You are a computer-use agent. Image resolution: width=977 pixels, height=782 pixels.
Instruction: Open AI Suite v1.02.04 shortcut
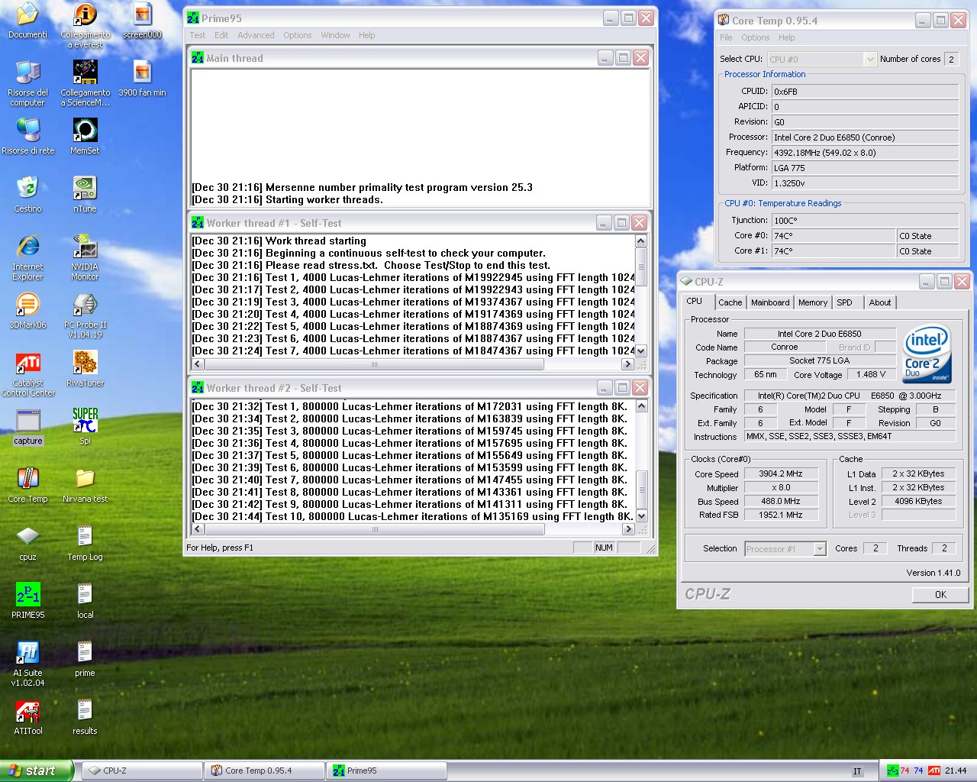coord(27,664)
